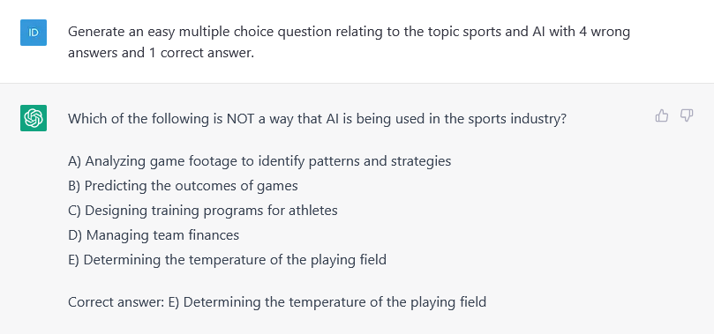
Task: Select option C Designing training programs for athletes
Action: click(x=203, y=211)
